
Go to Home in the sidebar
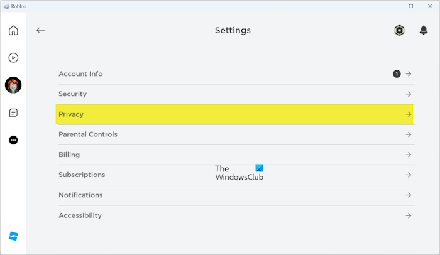[13, 30]
